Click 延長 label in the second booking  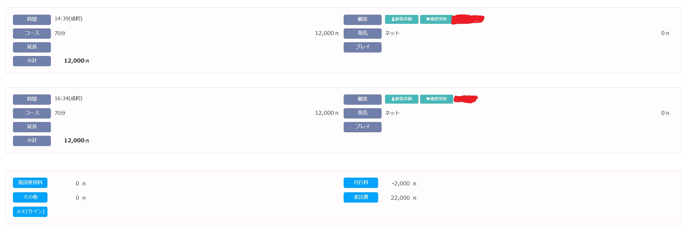pyautogui.click(x=32, y=127)
